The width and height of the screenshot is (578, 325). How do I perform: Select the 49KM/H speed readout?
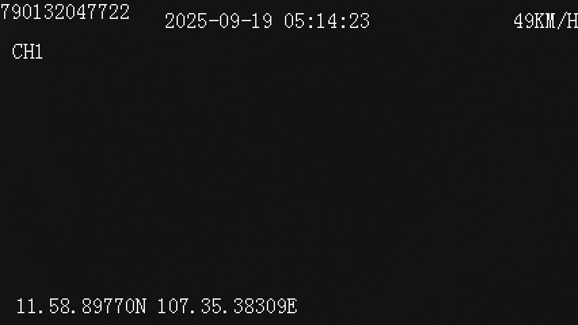[x=546, y=21]
